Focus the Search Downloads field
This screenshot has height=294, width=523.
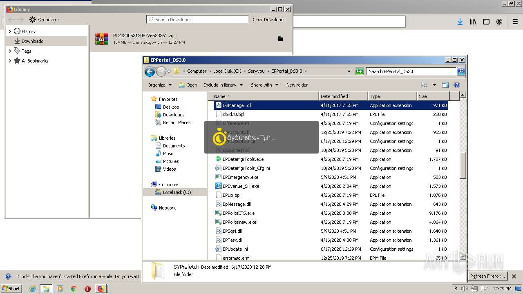197,19
